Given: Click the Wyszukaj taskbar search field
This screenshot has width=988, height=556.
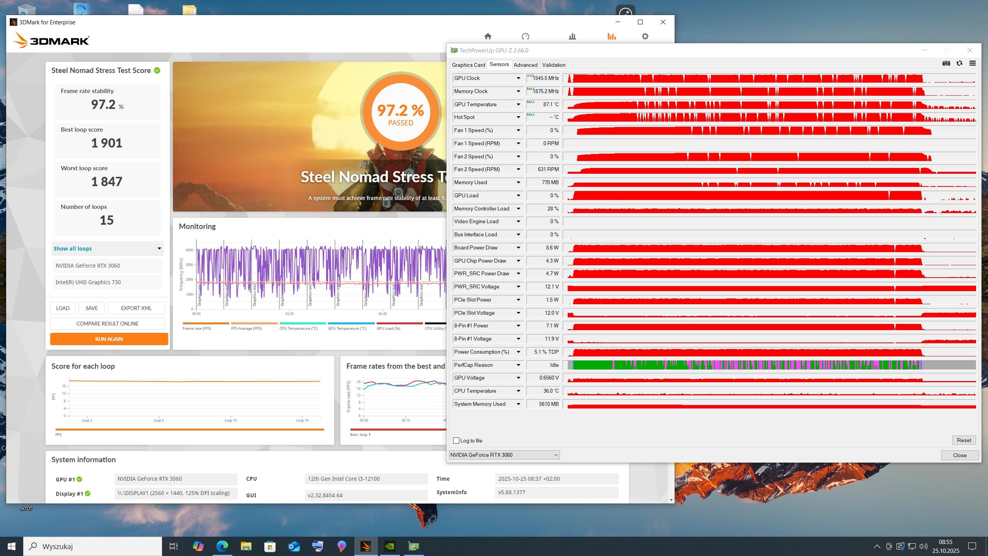Looking at the screenshot, I should pyautogui.click(x=93, y=546).
